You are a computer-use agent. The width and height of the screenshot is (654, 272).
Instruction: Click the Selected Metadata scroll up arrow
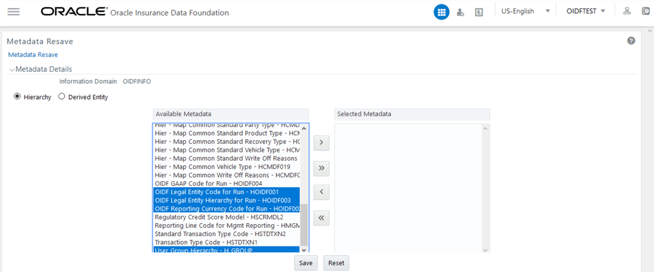point(486,129)
